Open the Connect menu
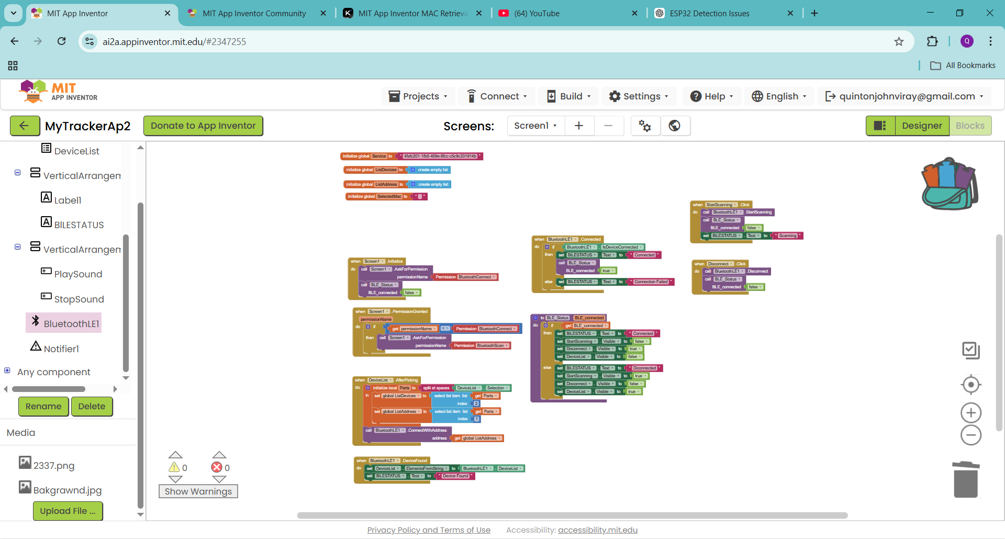 point(497,96)
